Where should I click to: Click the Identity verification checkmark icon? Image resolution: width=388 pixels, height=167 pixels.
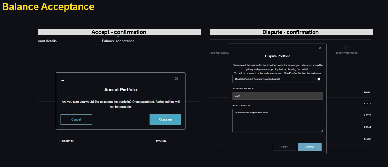(x=346, y=47)
